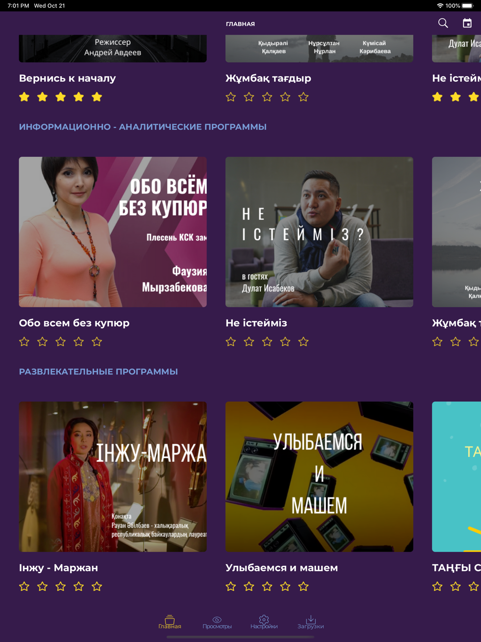Screen dimensions: 481x642
Task: Open the Не істейміз show thumbnail
Action: [x=319, y=232]
